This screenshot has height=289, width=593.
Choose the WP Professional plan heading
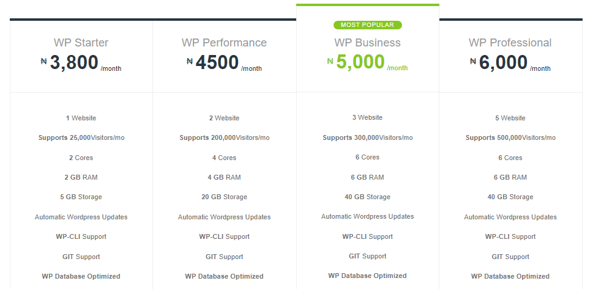click(x=510, y=43)
